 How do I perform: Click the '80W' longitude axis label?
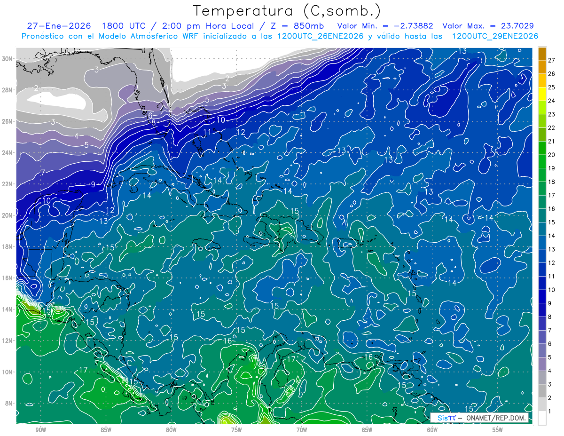point(171,429)
